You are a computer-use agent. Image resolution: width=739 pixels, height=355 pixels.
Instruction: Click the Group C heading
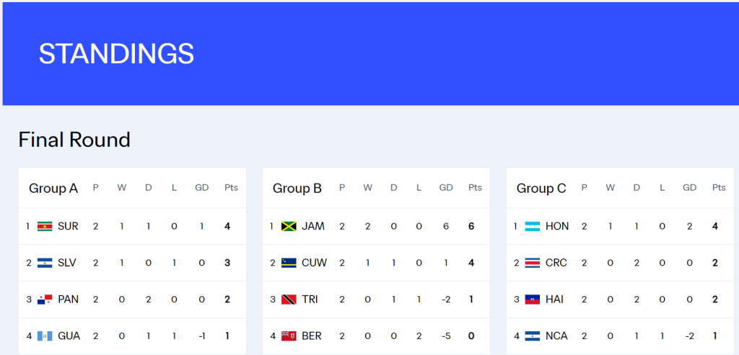[541, 189]
